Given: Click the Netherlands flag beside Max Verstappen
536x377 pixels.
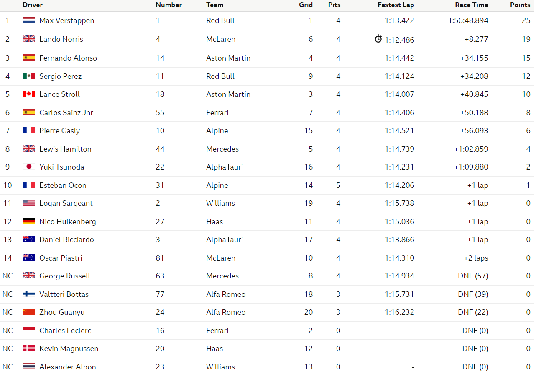Looking at the screenshot, I should click(x=29, y=20).
